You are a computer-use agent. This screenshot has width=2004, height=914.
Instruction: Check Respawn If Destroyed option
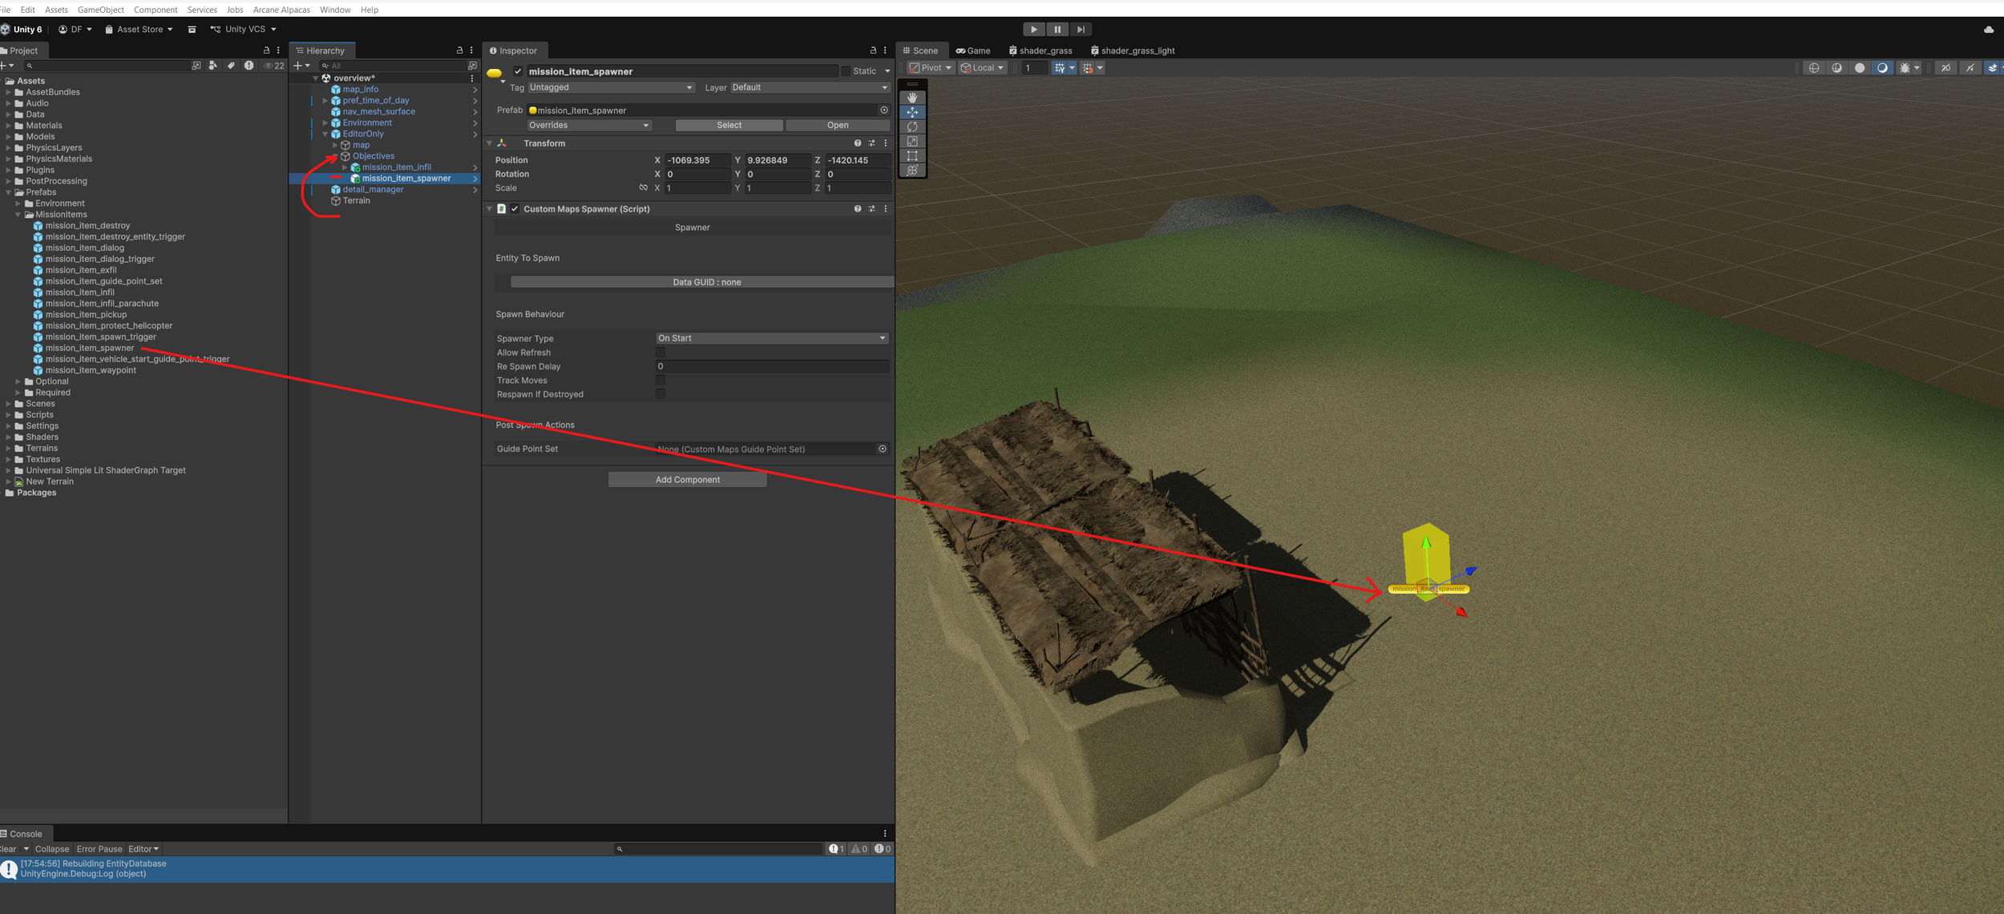tap(661, 394)
